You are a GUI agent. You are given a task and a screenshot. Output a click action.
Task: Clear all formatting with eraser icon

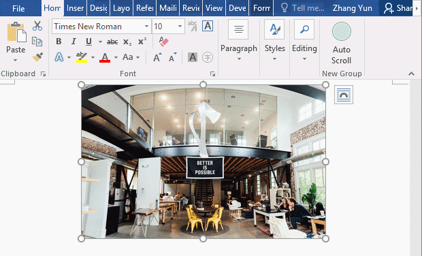click(163, 42)
